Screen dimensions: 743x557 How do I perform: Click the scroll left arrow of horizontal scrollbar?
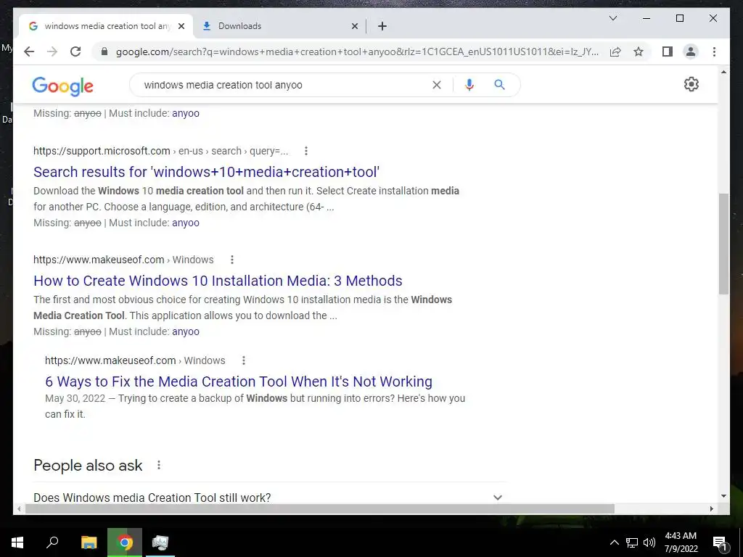click(x=19, y=508)
